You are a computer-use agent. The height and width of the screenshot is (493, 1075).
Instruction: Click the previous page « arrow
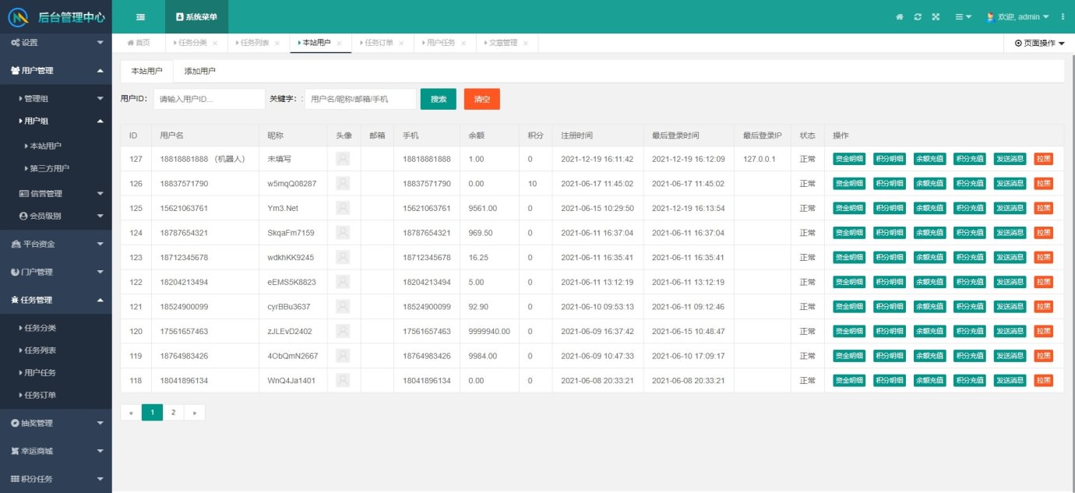point(131,412)
